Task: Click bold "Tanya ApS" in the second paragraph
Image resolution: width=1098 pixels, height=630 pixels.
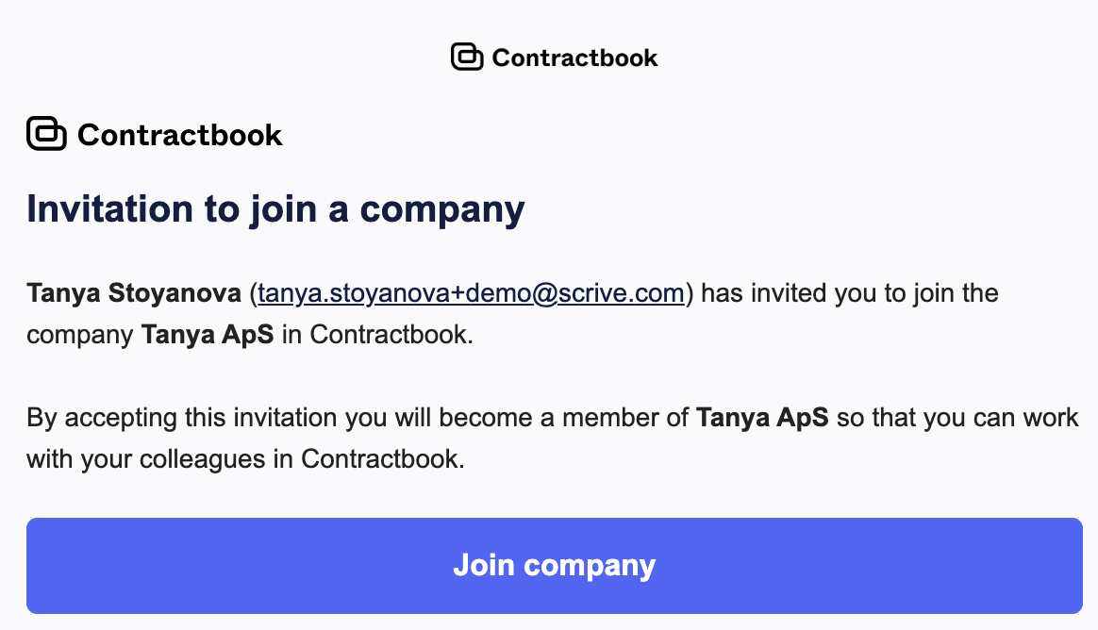Action: (762, 418)
